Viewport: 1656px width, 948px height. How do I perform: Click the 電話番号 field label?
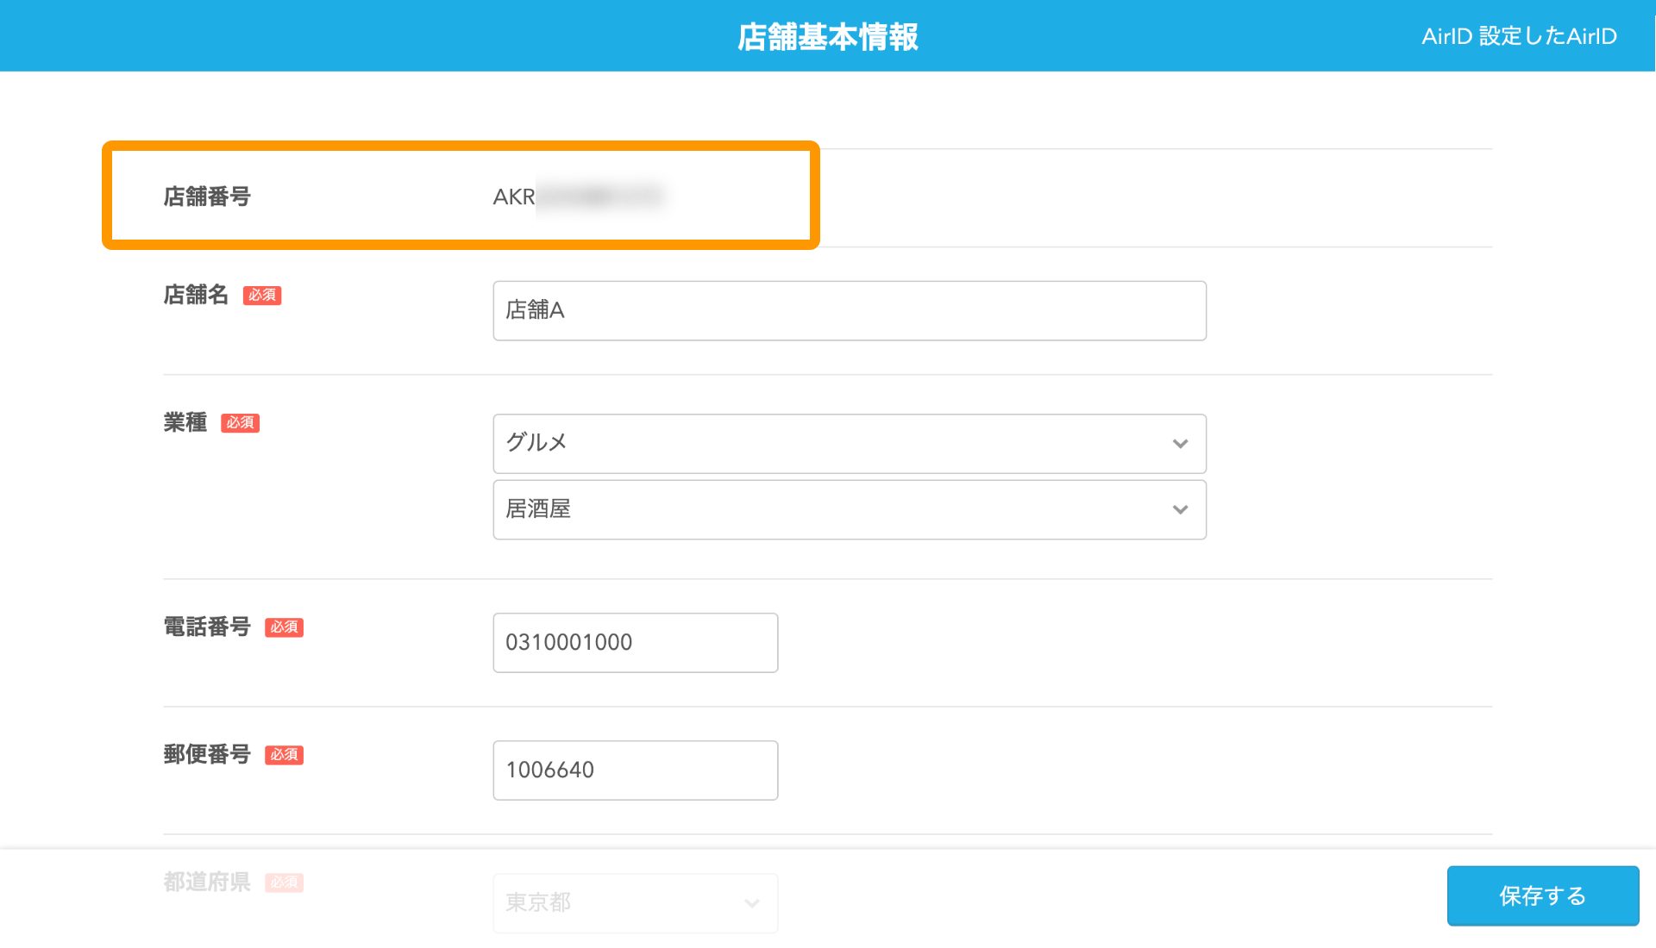207,627
